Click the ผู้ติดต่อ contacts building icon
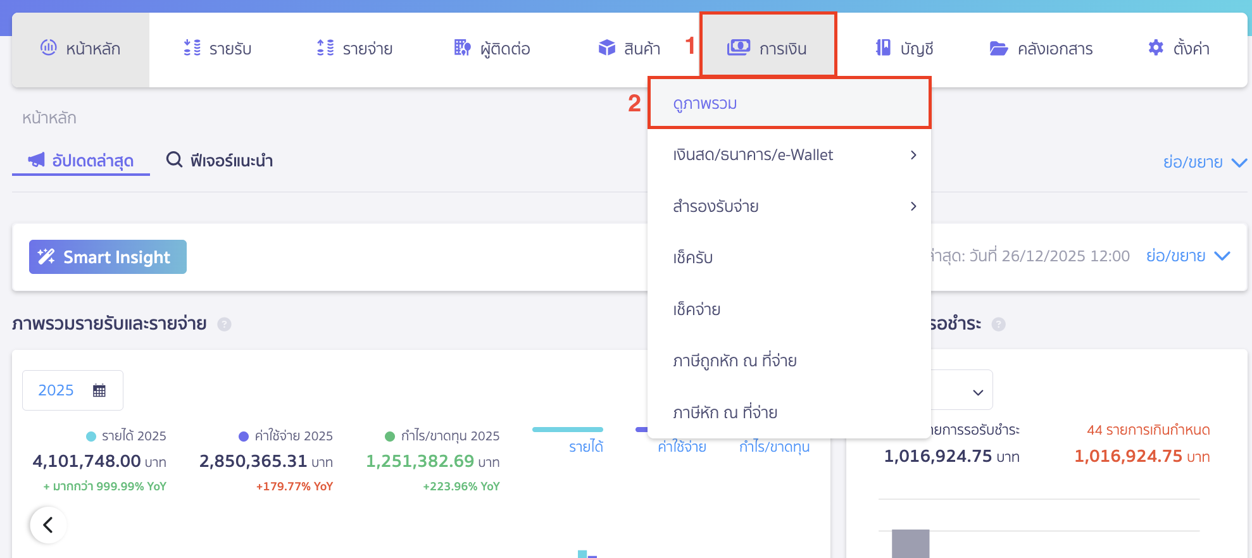 click(x=463, y=48)
